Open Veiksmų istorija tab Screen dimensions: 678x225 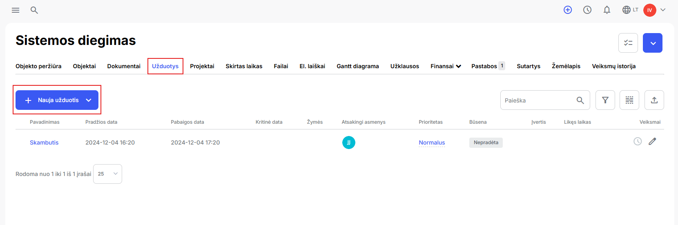tap(614, 66)
